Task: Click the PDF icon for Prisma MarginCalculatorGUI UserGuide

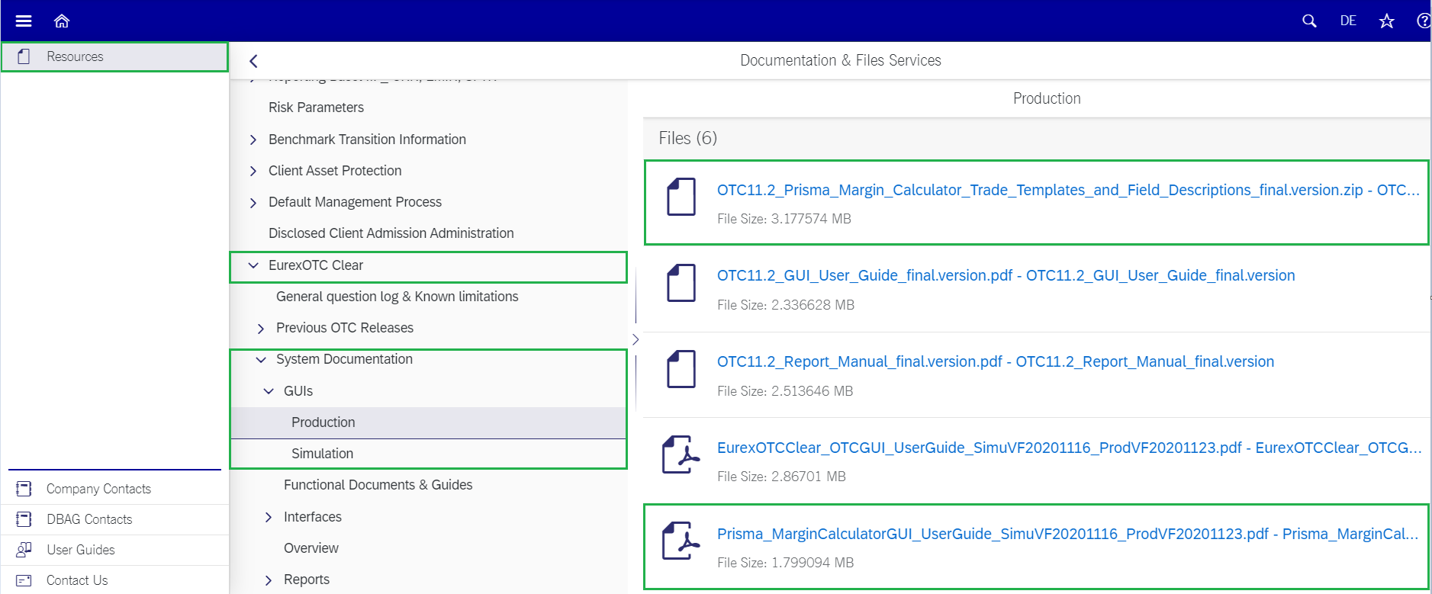Action: pyautogui.click(x=681, y=541)
